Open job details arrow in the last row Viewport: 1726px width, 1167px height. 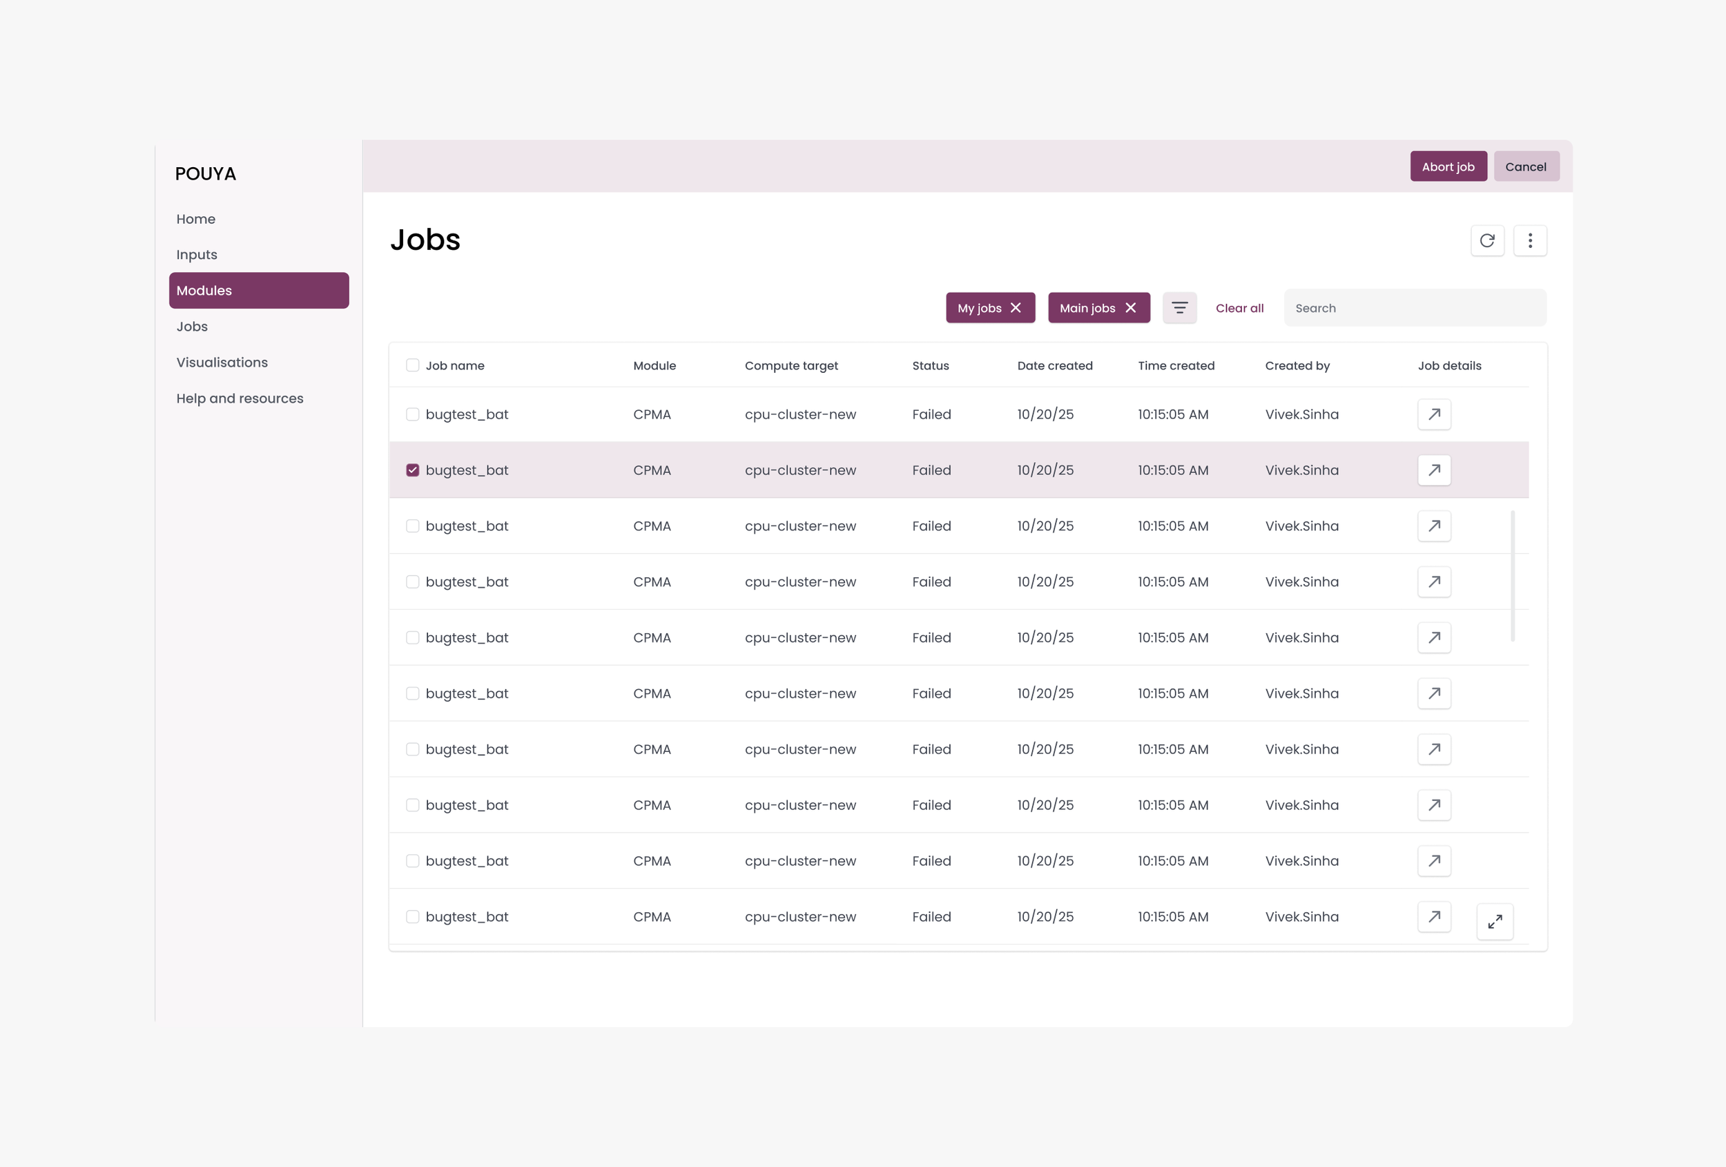click(1434, 916)
